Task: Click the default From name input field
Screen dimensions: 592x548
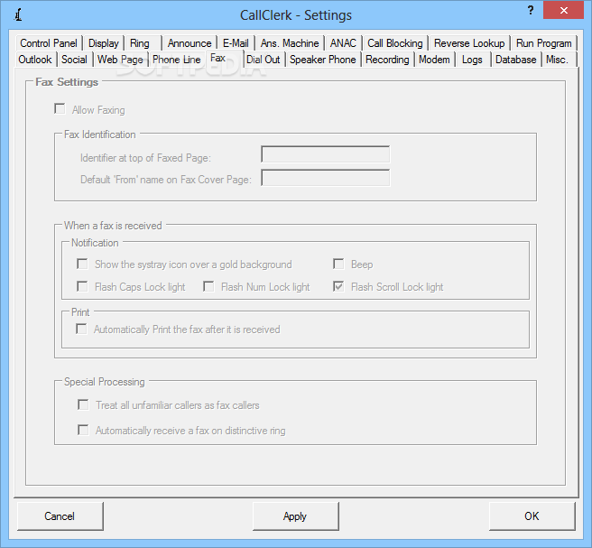Action: 326,178
